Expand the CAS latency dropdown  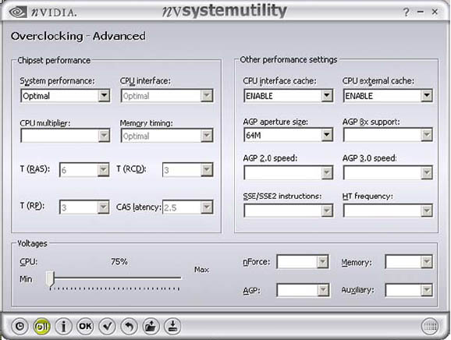coord(188,207)
